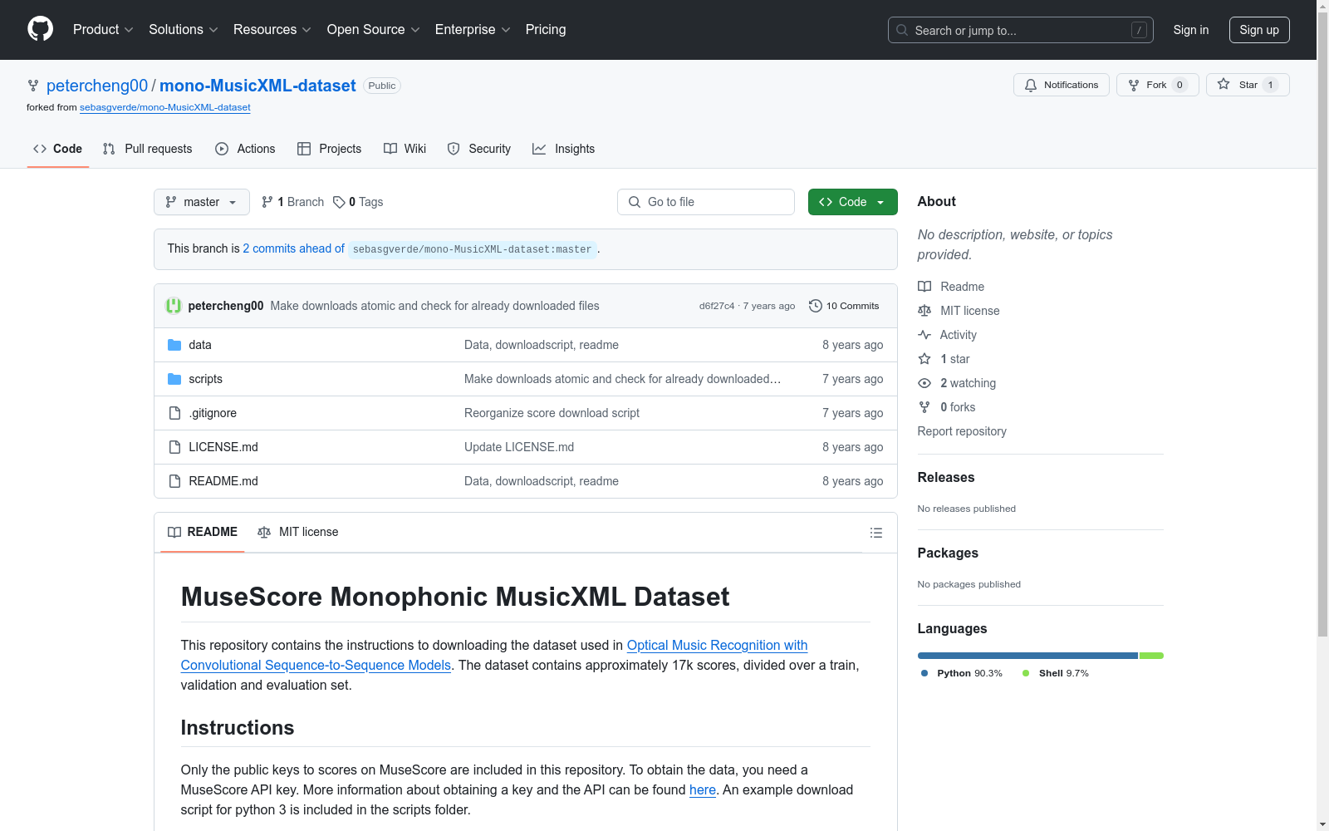Click the mono-MusicXML-dataset repository name
Screen dimensions: 1329x831
click(x=257, y=86)
